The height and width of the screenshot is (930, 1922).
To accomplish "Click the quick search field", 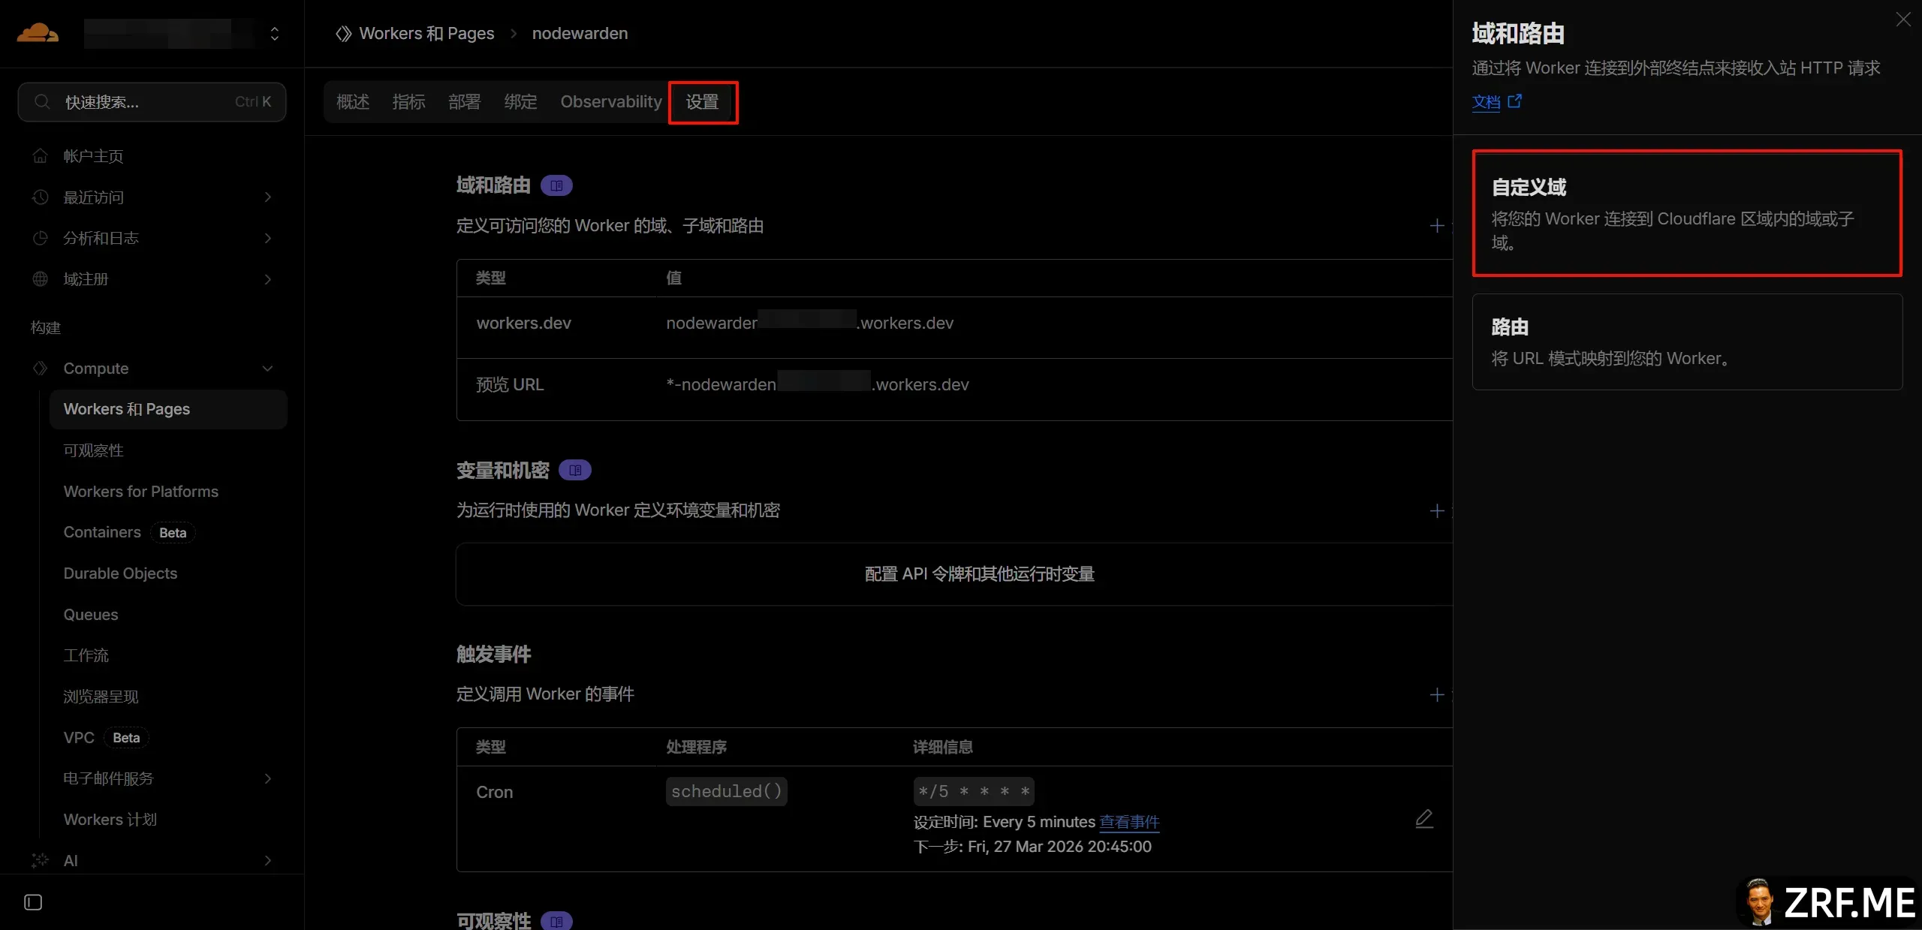I will coord(152,102).
